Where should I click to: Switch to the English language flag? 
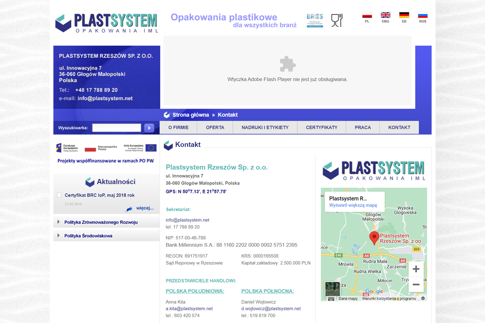tap(386, 15)
